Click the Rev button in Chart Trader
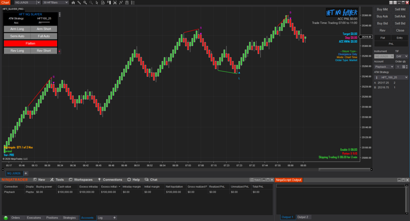Image resolution: width=410 pixels, height=221 pixels. (382, 31)
